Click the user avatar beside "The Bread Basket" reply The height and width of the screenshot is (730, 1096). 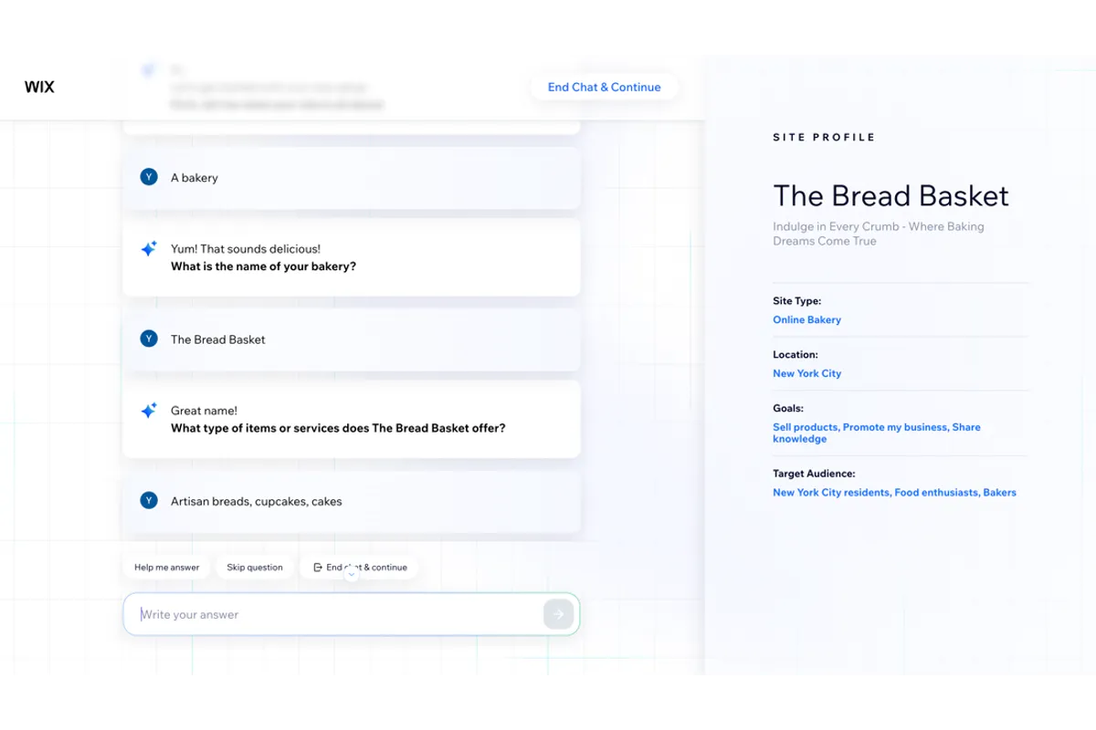[149, 339]
